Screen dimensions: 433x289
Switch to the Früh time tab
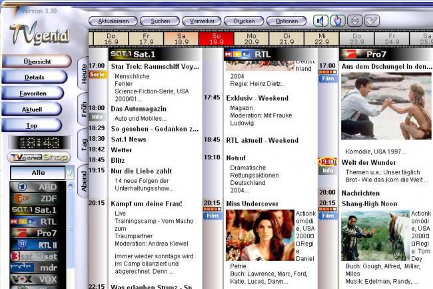tap(83, 109)
